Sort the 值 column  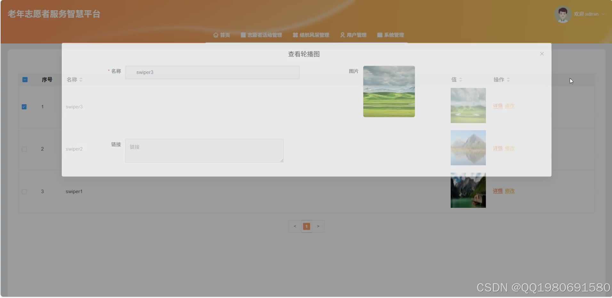point(460,80)
